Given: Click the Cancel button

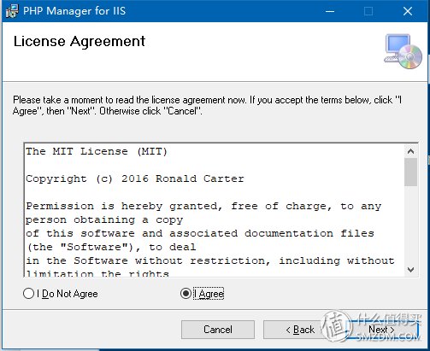Looking at the screenshot, I should (x=218, y=330).
